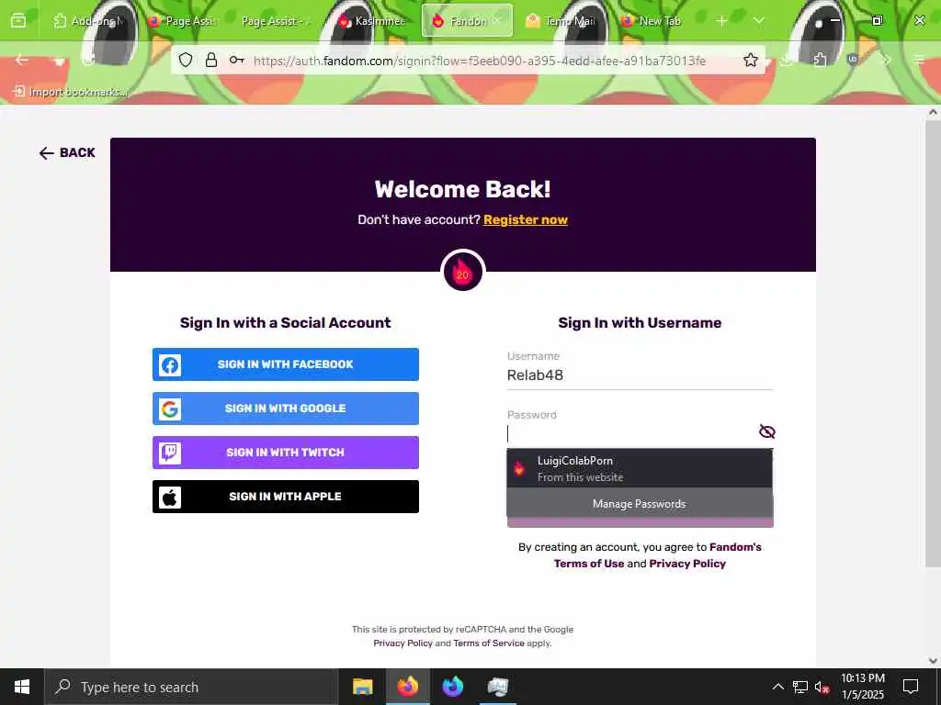Viewport: 941px width, 705px height.
Task: Click the page's vertical scrollbar thumb
Action: pos(933,343)
